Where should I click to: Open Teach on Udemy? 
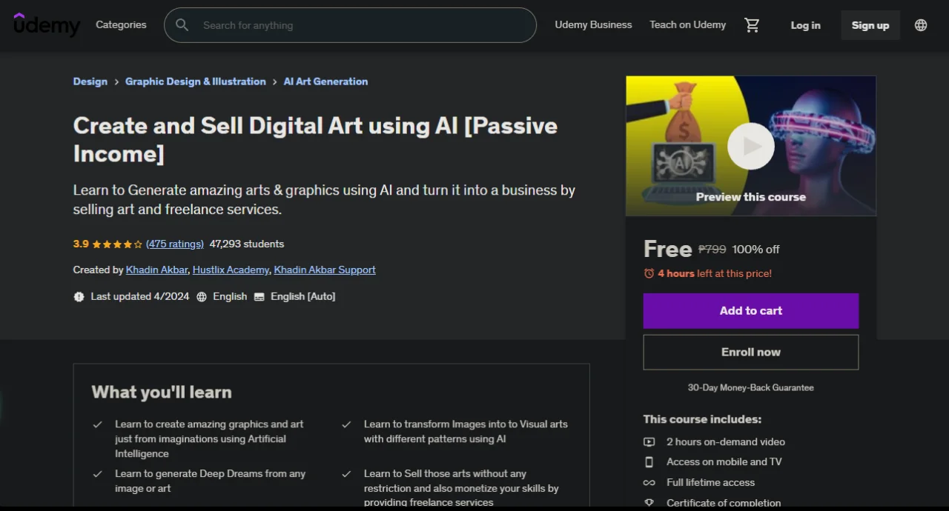[688, 24]
